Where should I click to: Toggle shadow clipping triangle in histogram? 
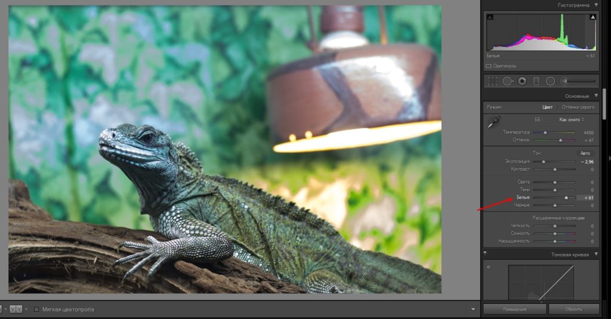pos(490,18)
